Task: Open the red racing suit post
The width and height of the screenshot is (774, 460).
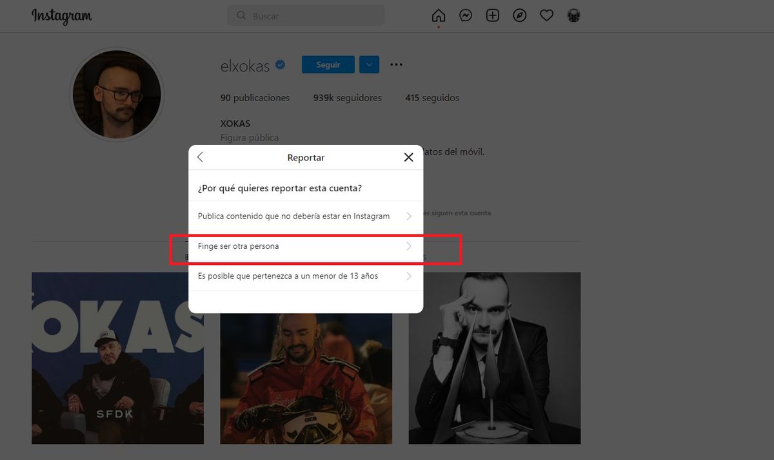Action: tap(306, 379)
